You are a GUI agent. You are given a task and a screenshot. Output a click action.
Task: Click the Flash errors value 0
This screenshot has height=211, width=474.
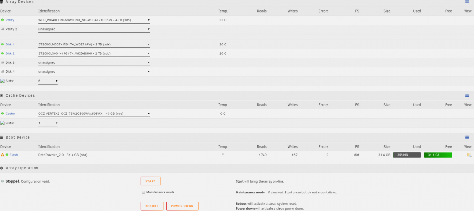(x=328, y=155)
